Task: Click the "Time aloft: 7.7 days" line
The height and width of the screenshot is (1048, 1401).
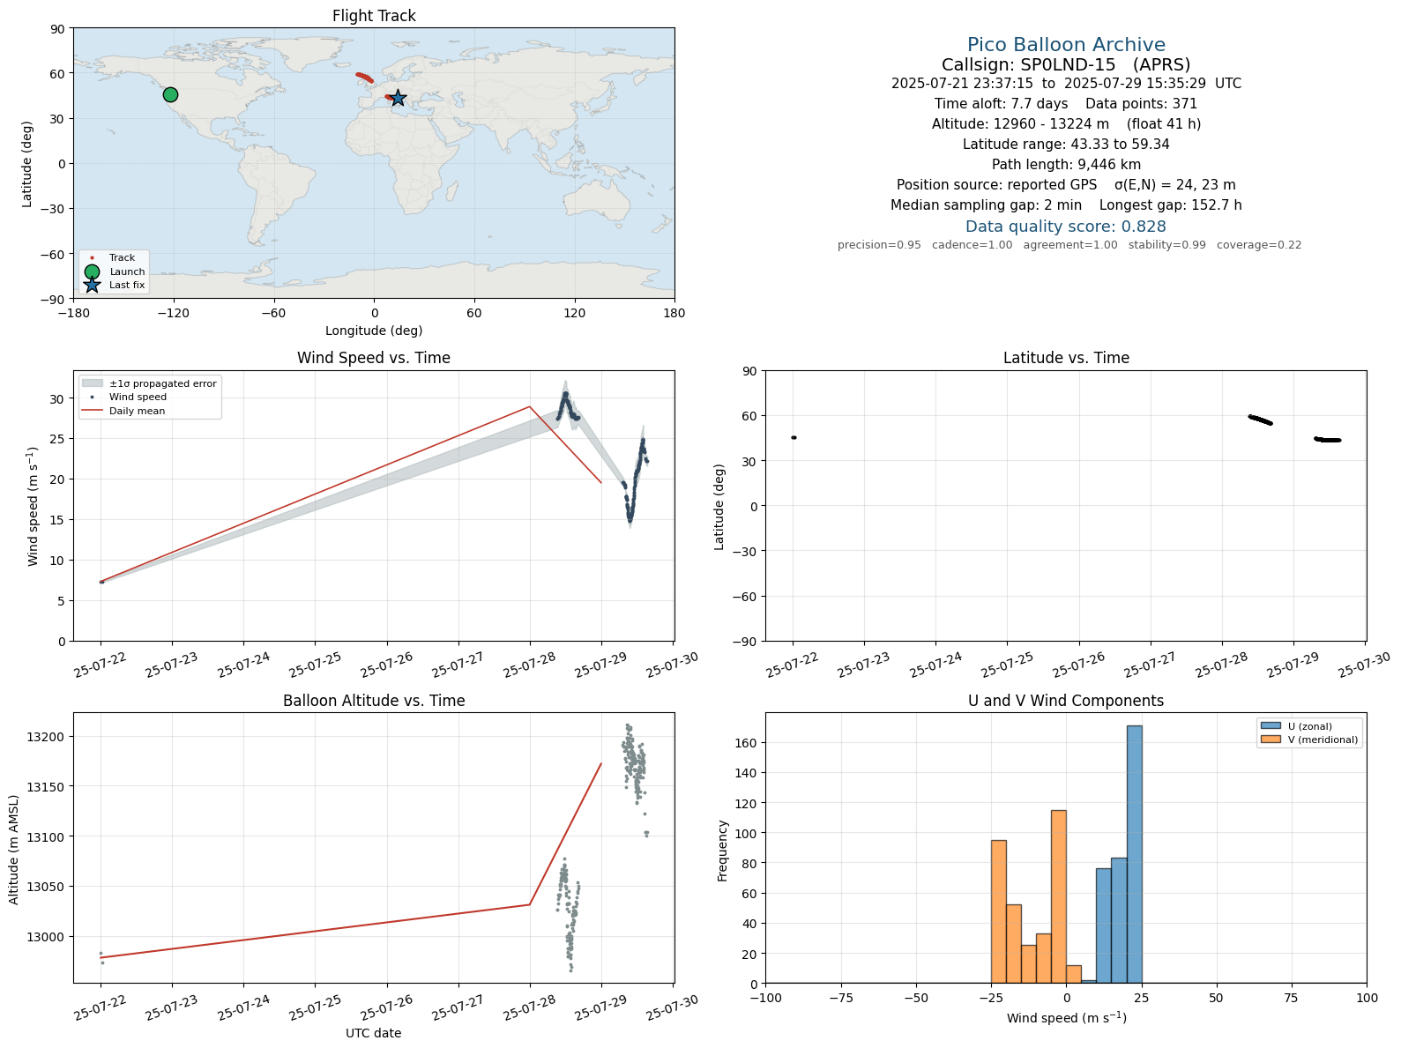Action: 1066,104
